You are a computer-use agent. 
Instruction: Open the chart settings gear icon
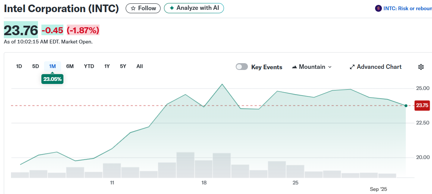pyautogui.click(x=421, y=67)
